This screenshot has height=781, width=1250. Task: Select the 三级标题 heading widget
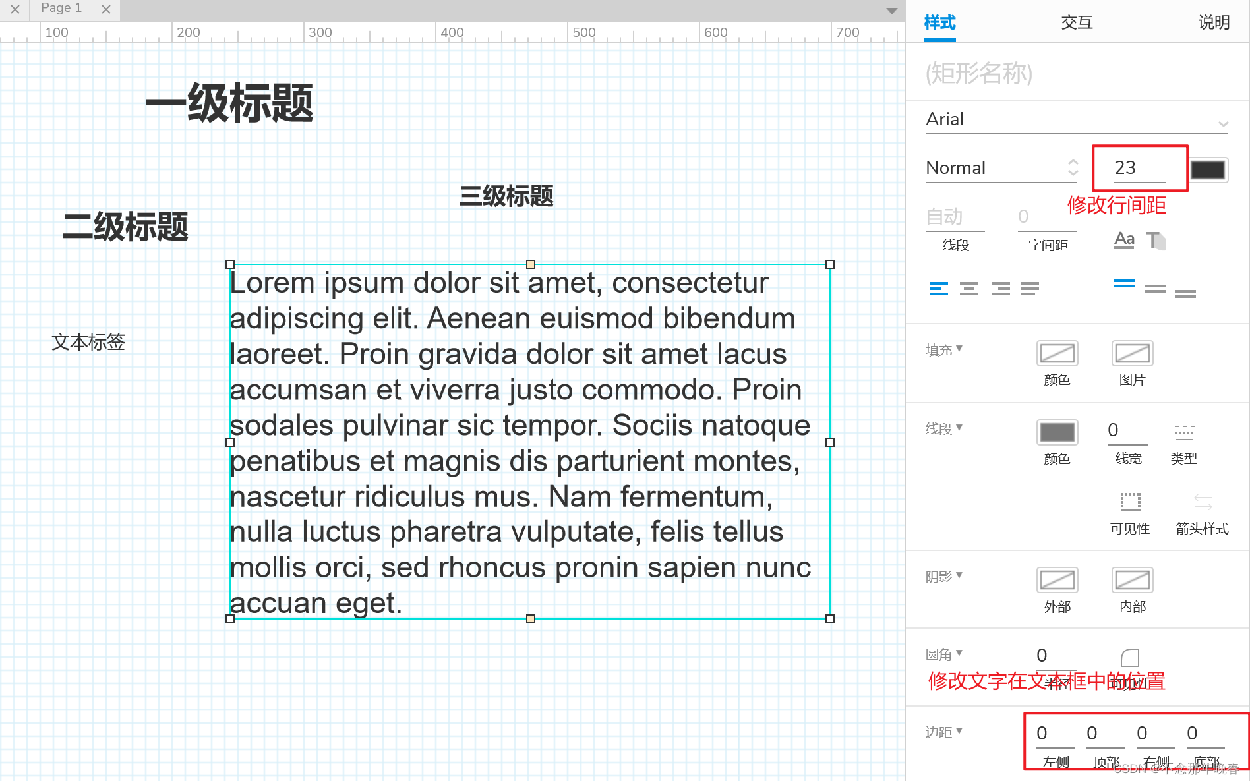[x=506, y=196]
